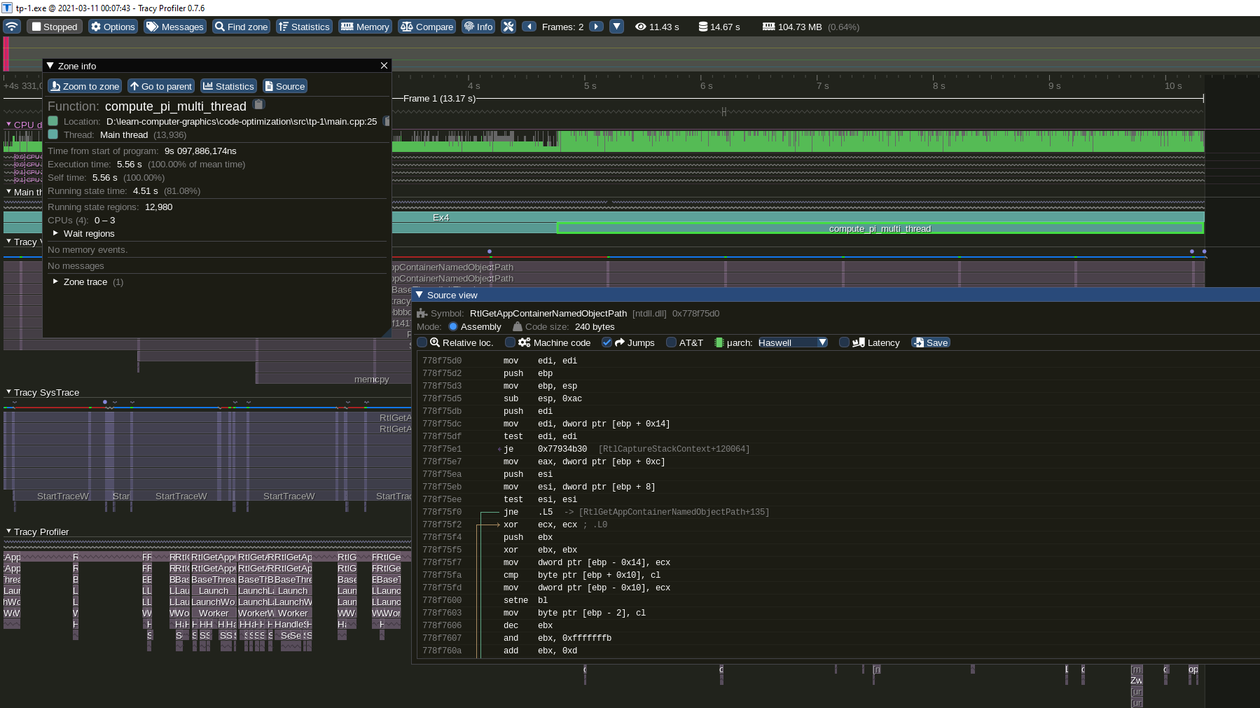
Task: Collapse the Tracy SysTrace thread
Action: 8,392
